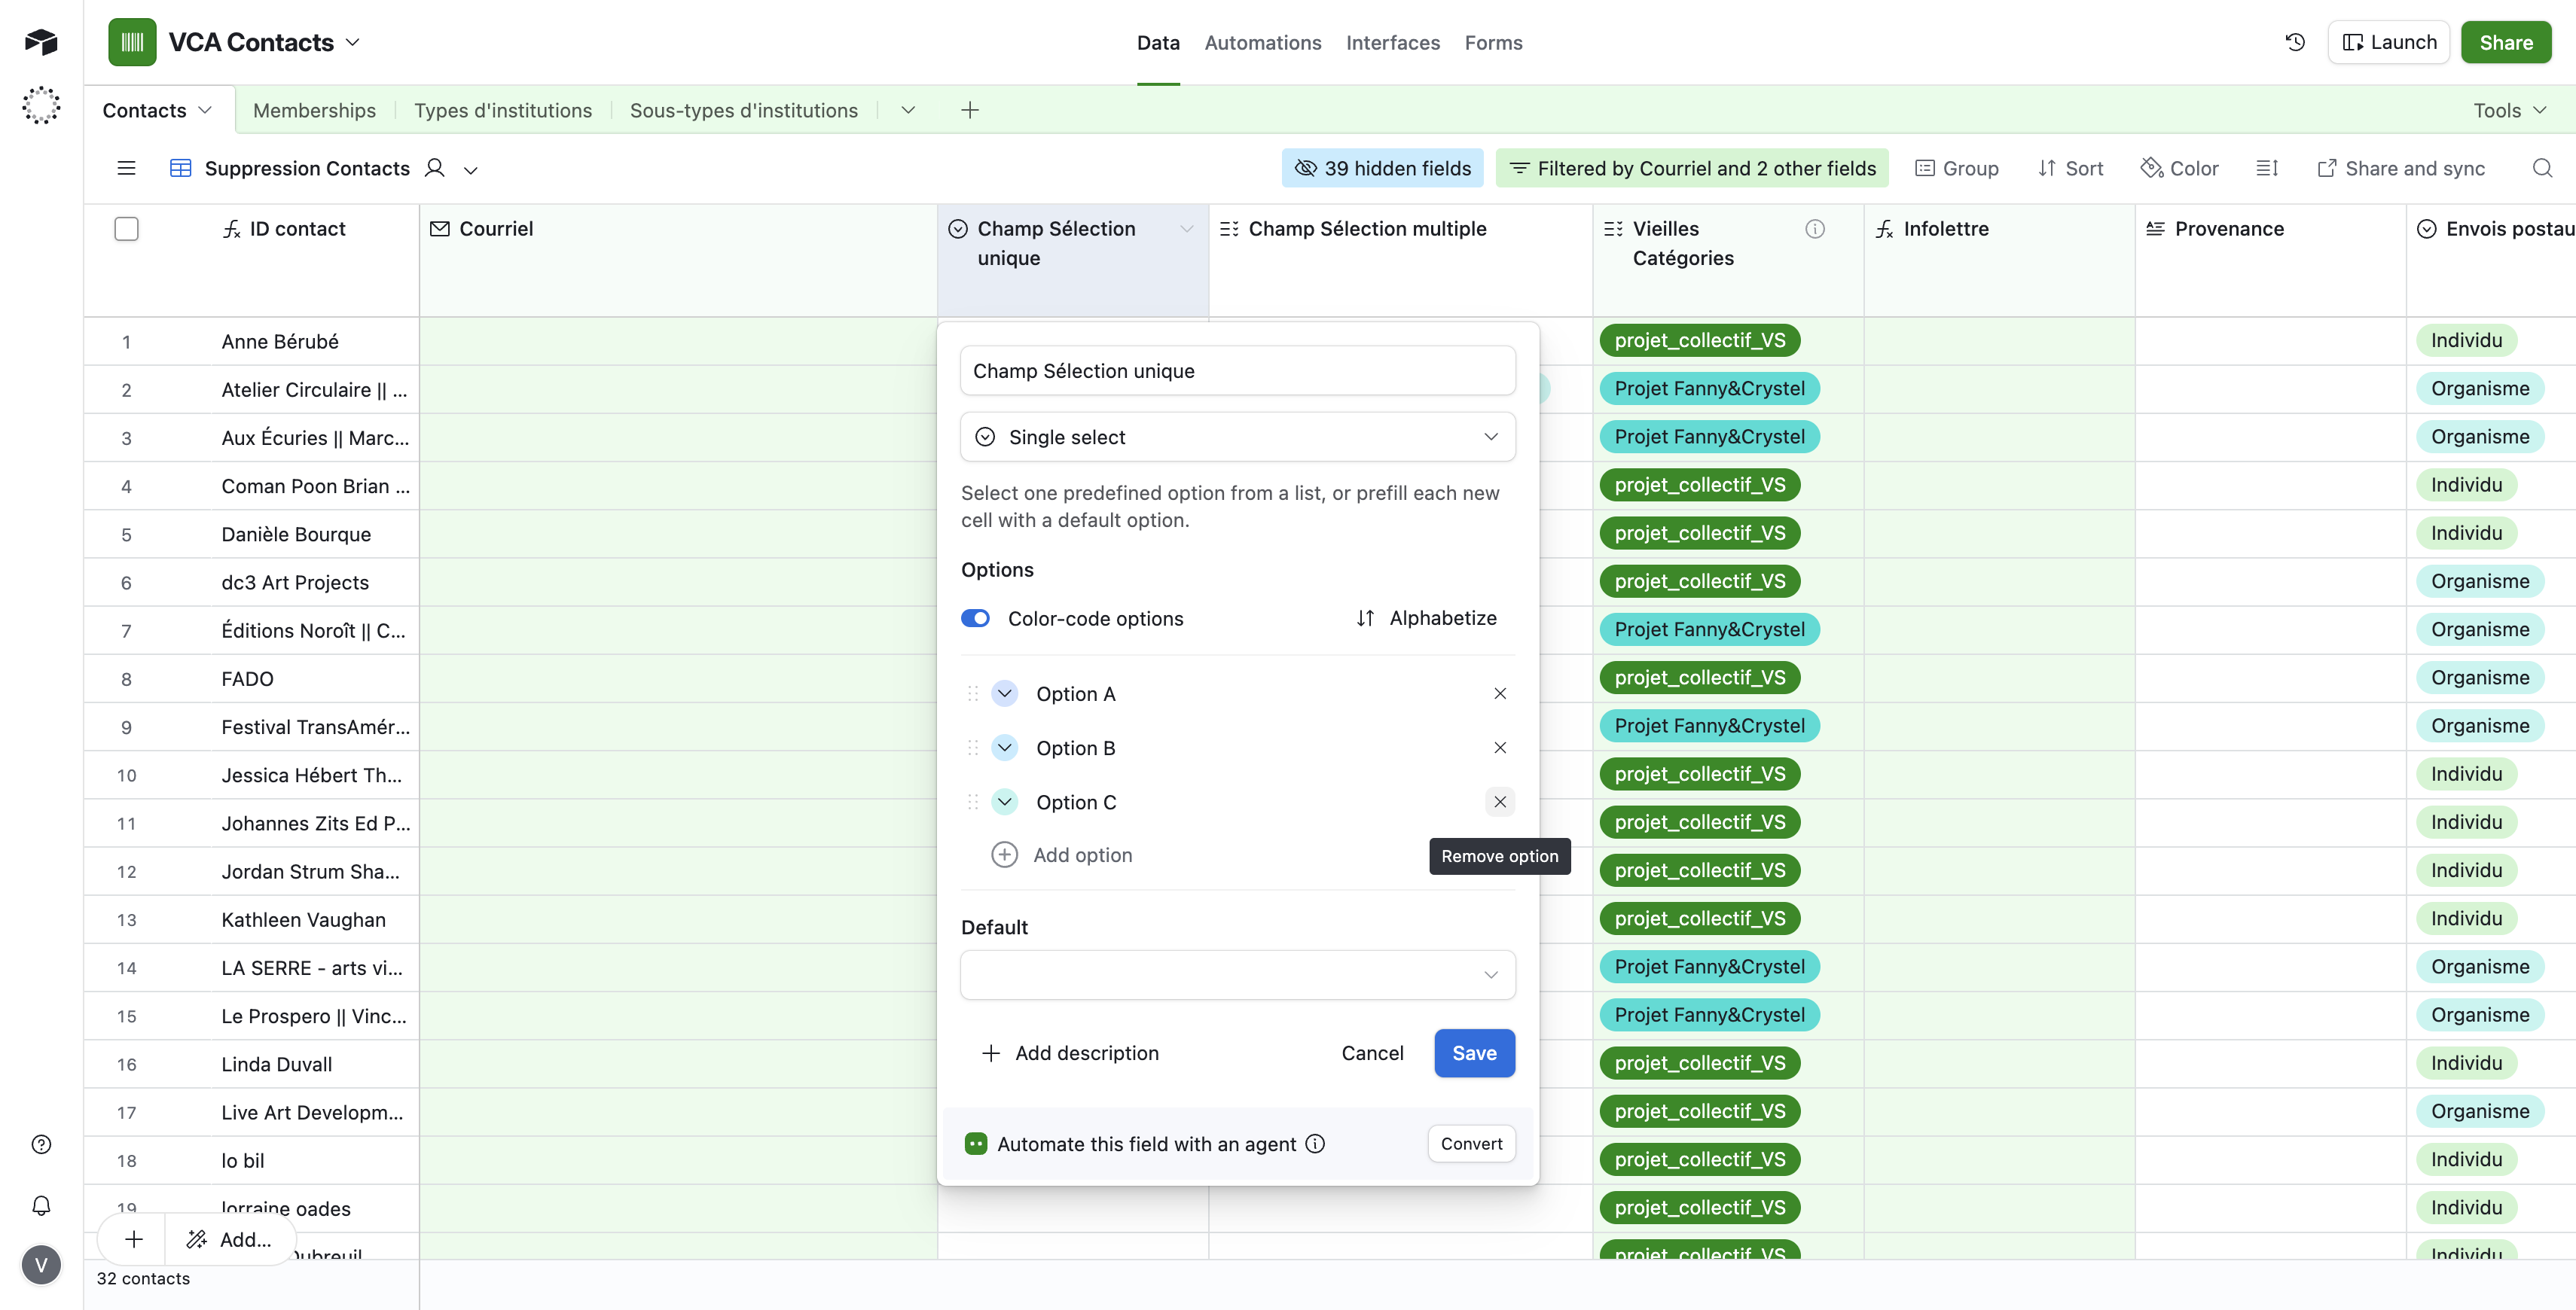Viewport: 2576px width, 1310px height.
Task: Click the blue Save button
Action: point(1473,1053)
